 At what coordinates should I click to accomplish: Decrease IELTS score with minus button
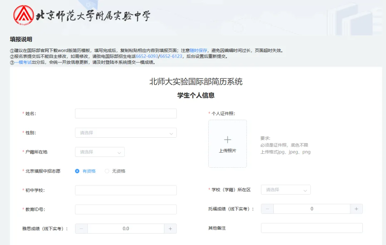coord(81,229)
